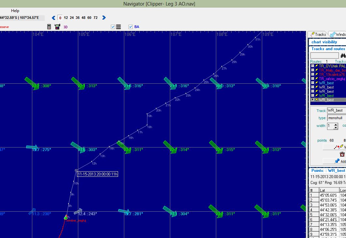This screenshot has width=346, height=238.
Task: Select table cell 45°05.60'S
Action: pyautogui.click(x=329, y=195)
